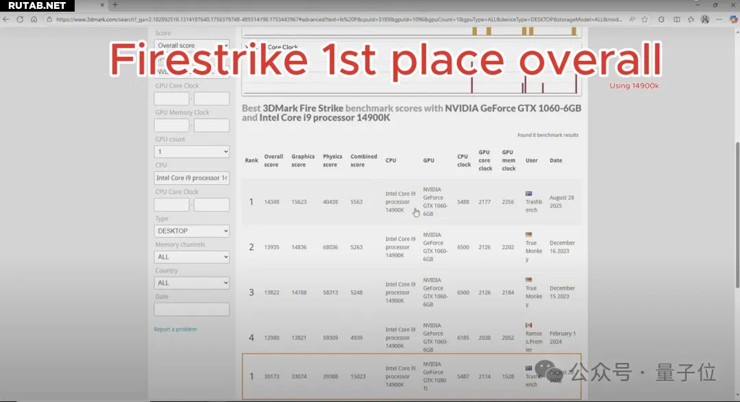Click the page vertical scrollbar thumb
The width and height of the screenshot is (740, 402).
[x=737, y=214]
